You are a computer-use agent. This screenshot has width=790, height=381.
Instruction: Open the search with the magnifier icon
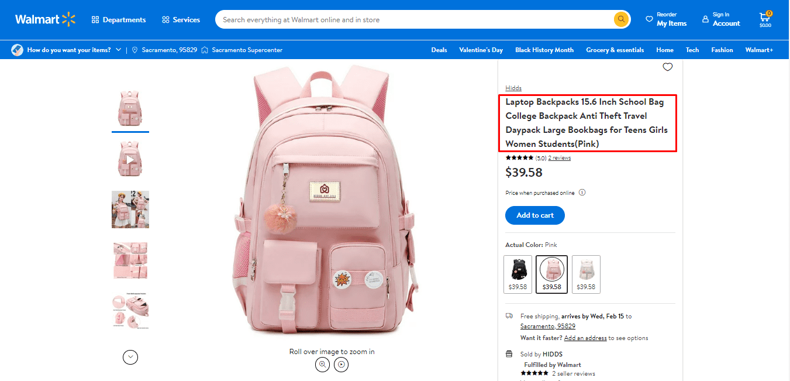620,19
